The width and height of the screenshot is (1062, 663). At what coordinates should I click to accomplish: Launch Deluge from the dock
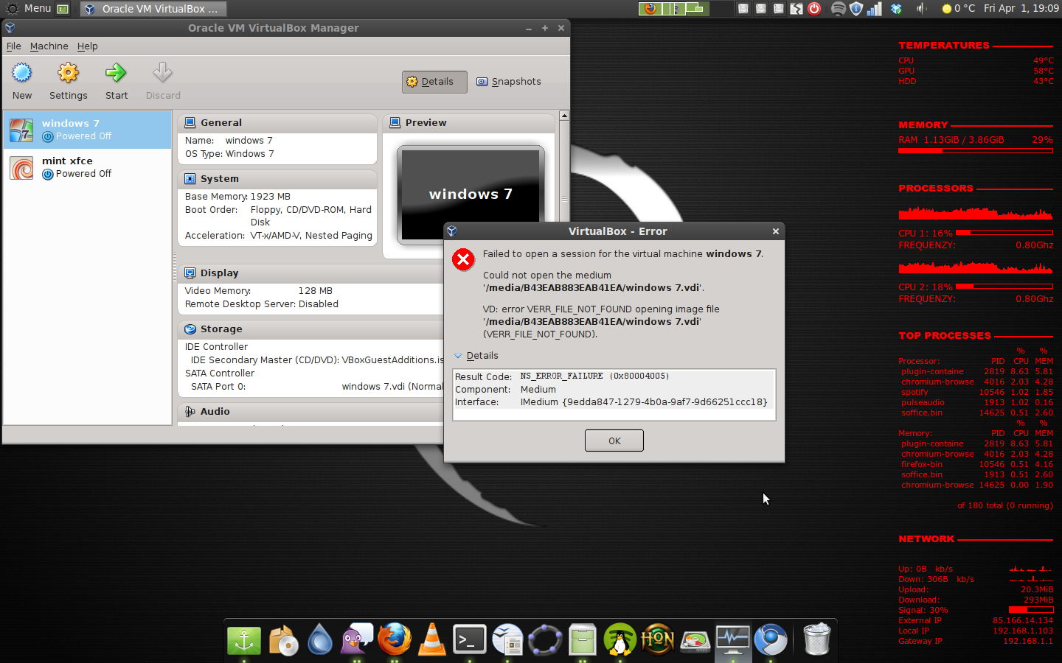pyautogui.click(x=320, y=639)
